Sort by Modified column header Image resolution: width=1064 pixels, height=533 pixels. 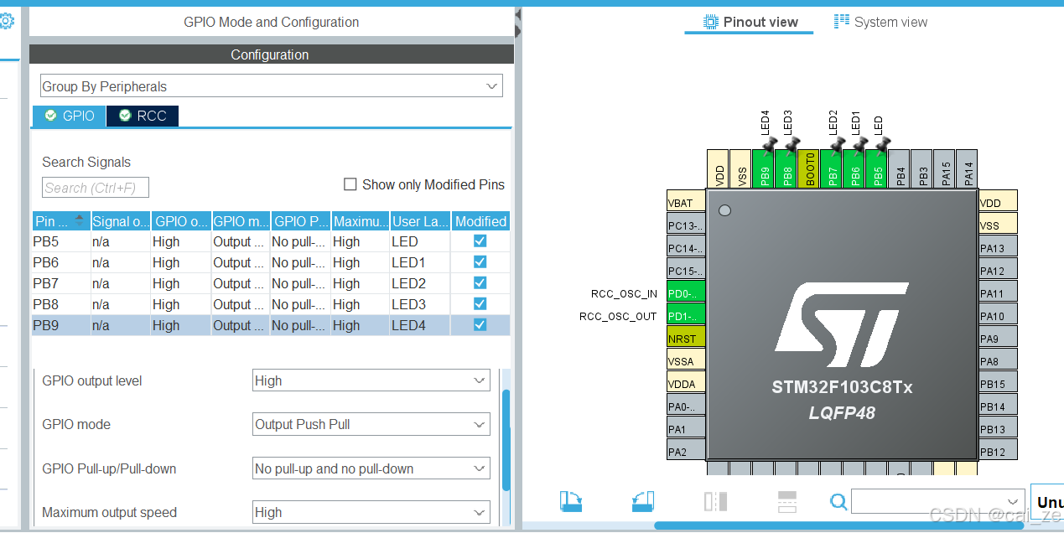click(480, 221)
